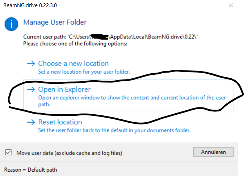Click the arrow icon beside Choose a new location
The width and height of the screenshot is (244, 176).
[x=31, y=64]
